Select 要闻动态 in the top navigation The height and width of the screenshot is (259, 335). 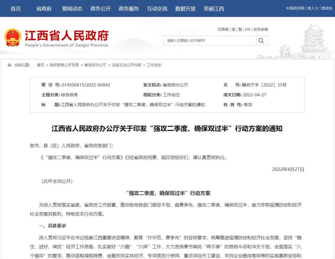tap(72, 9)
